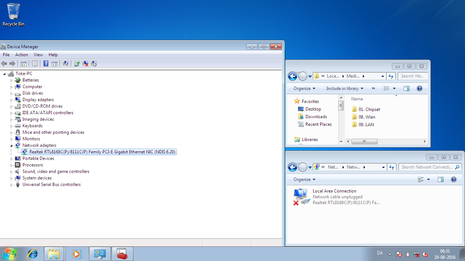Click Scan for hardware changes toolbar icon
The image size is (465, 261).
[66, 63]
